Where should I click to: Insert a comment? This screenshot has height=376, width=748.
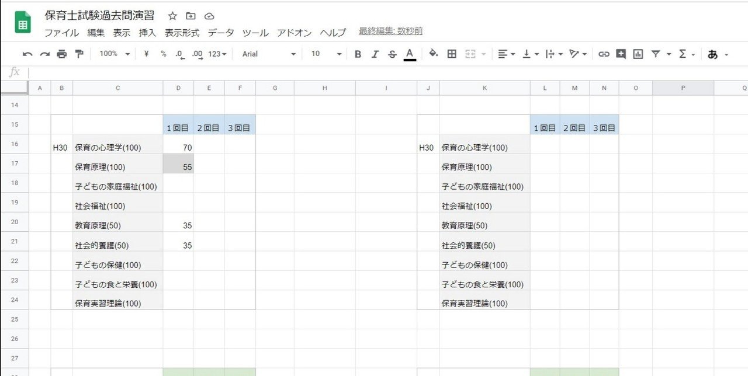pos(621,54)
